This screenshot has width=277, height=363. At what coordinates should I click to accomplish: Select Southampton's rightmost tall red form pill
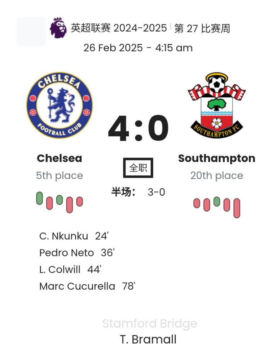(237, 208)
